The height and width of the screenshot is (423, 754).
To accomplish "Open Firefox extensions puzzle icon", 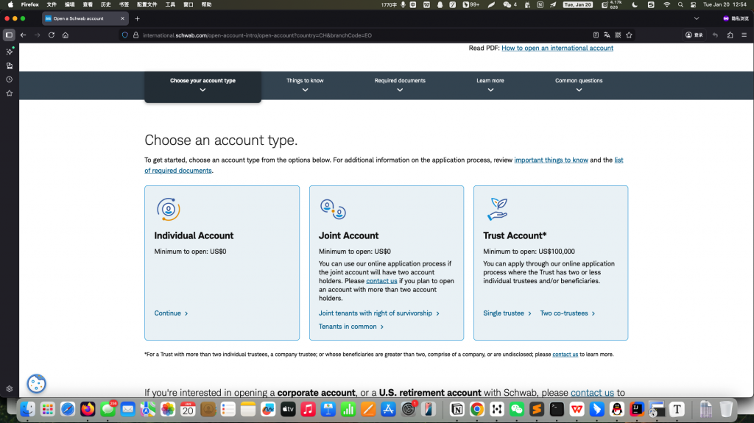I will (x=730, y=35).
